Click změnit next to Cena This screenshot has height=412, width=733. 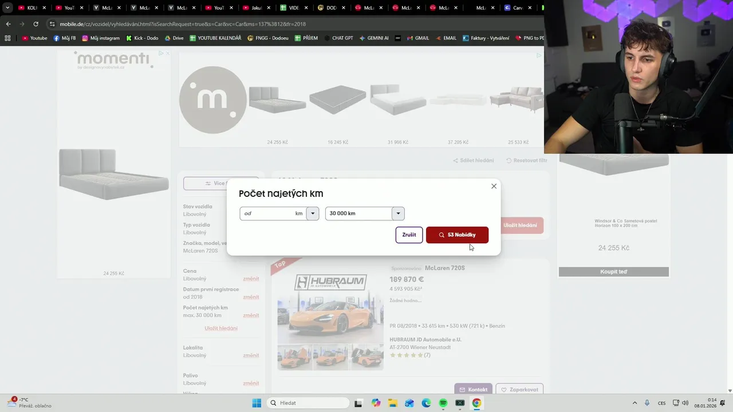point(251,279)
